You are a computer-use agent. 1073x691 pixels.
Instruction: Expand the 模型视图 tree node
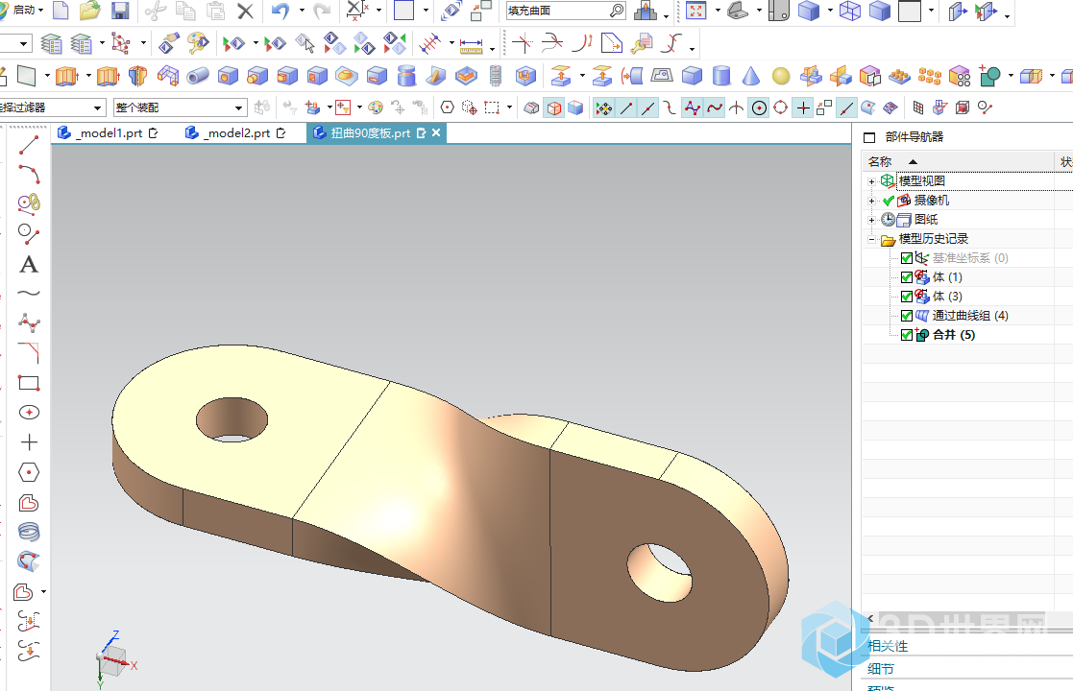tap(871, 181)
